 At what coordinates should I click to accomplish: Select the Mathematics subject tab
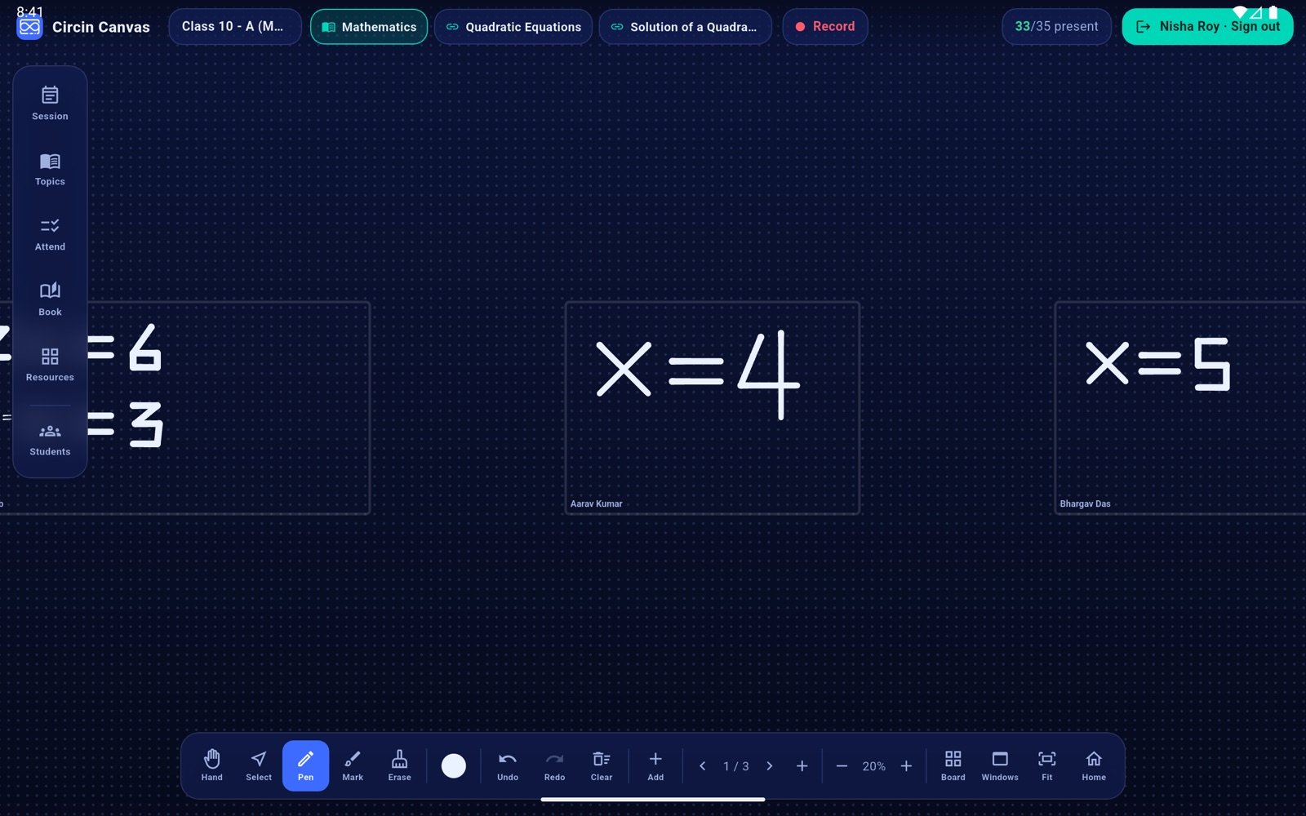pos(369,26)
